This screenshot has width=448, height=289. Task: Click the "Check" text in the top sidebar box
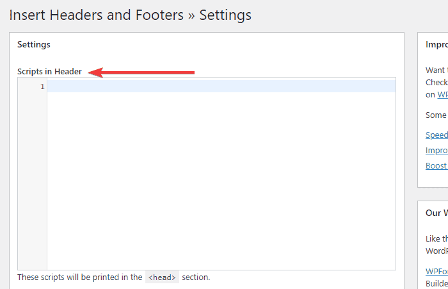pyautogui.click(x=436, y=82)
